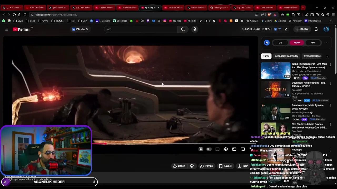Switch to the Kang Explains browser tab
337x189 pixels.
pyautogui.click(x=265, y=8)
